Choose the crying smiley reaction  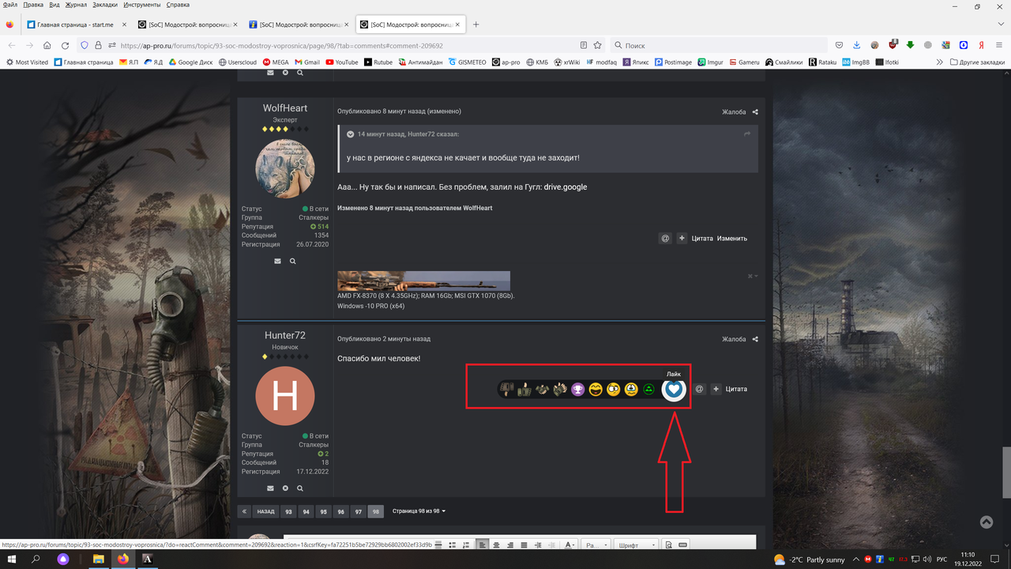[631, 389]
